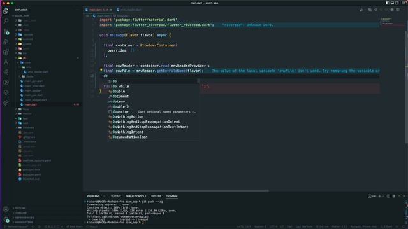Select 'DocumentationIcon' suggestion
This screenshot has width=408, height=229.
tap(154, 137)
